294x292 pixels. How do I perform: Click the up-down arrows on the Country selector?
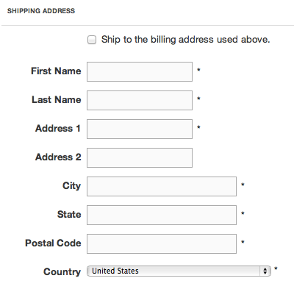point(265,271)
